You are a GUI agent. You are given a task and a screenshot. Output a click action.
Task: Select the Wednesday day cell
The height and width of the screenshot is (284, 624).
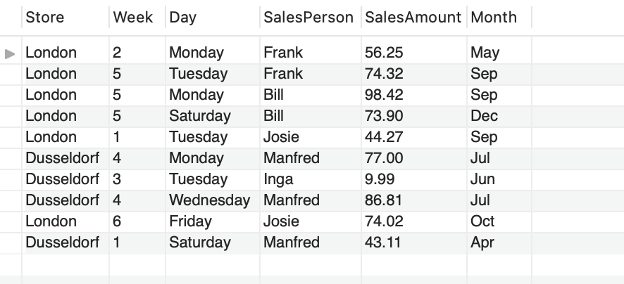213,200
